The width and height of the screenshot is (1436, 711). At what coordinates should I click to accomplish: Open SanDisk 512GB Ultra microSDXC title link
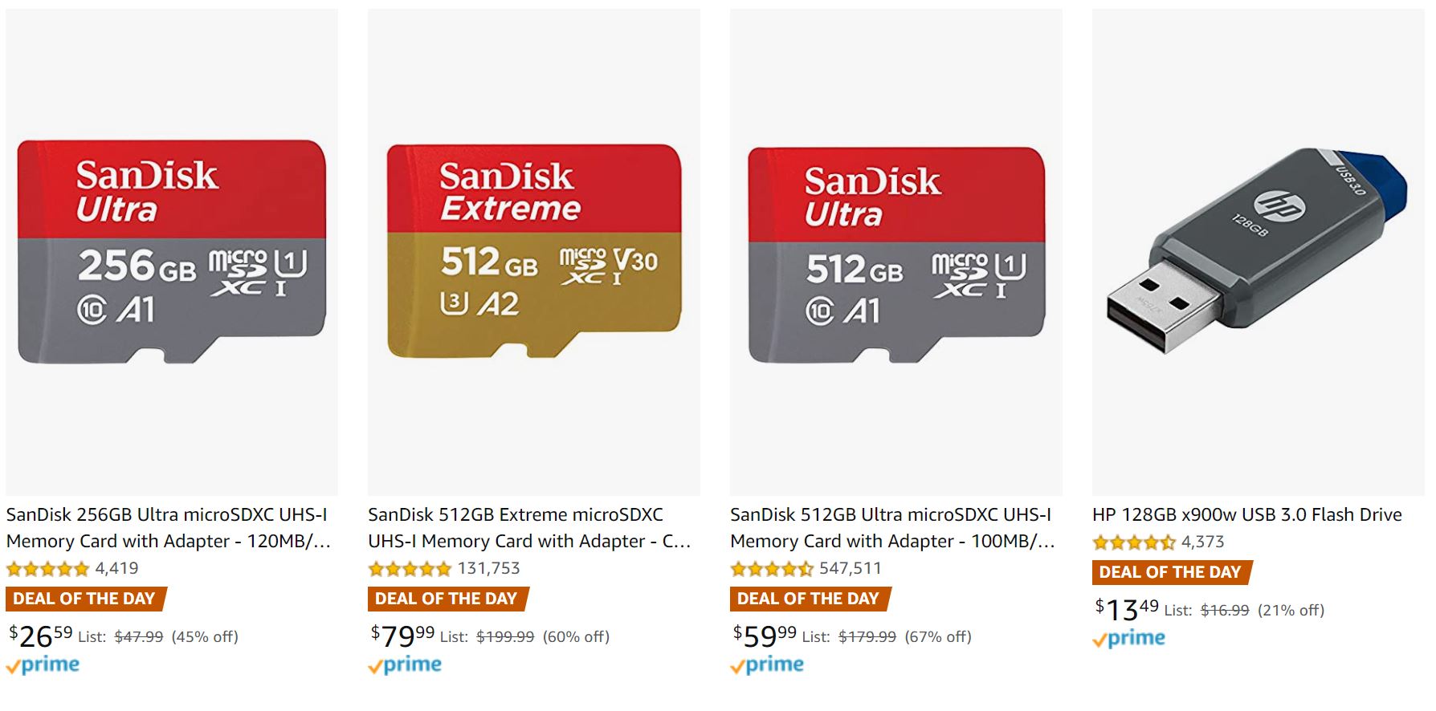point(891,528)
